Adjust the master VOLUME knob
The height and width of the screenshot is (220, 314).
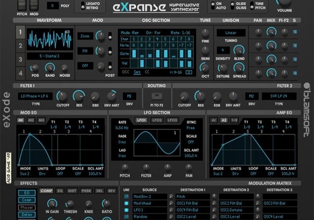pyautogui.click(x=284, y=2)
